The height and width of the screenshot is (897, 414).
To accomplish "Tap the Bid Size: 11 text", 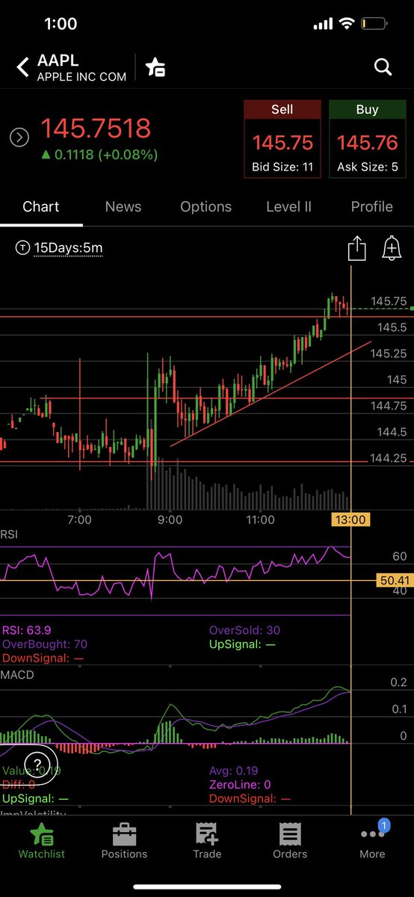I will 282,167.
